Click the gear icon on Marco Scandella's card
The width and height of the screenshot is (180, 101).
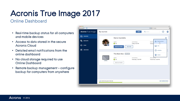tap(166, 38)
